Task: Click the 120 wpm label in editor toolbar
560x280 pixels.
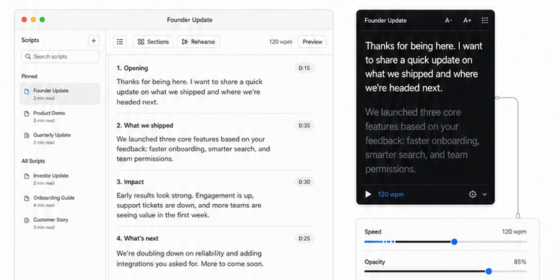Action: [280, 42]
